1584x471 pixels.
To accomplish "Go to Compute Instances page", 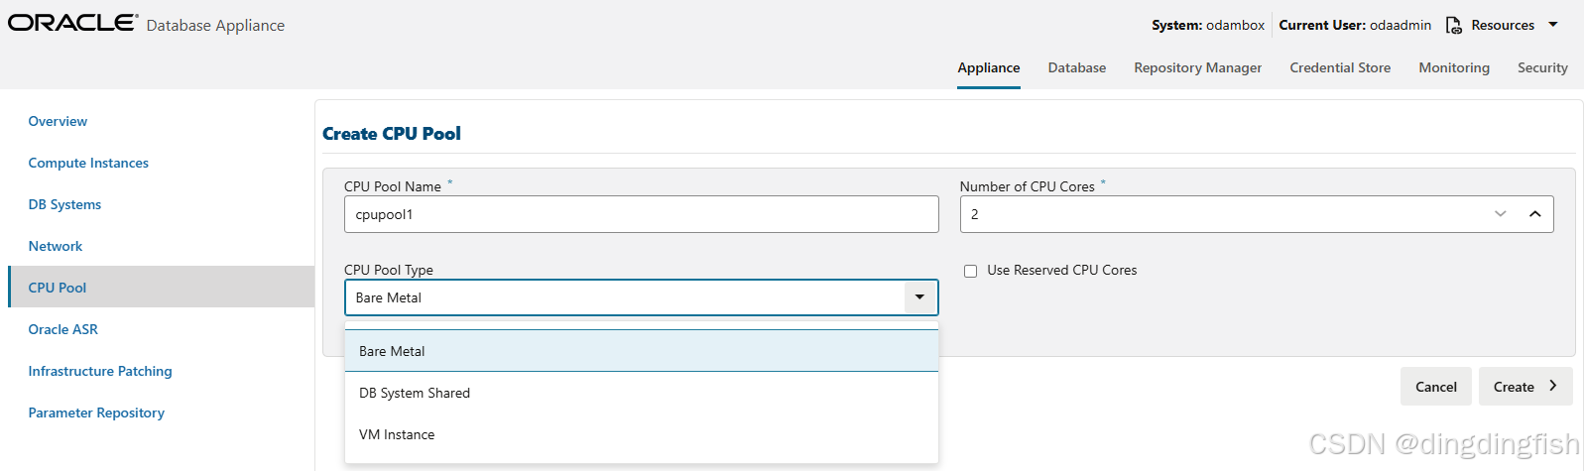I will 88,163.
